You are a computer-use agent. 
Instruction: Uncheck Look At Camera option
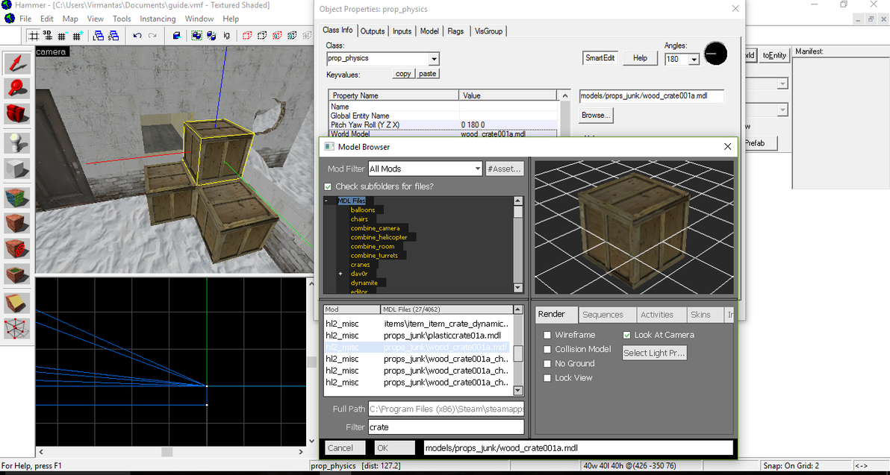tap(627, 336)
